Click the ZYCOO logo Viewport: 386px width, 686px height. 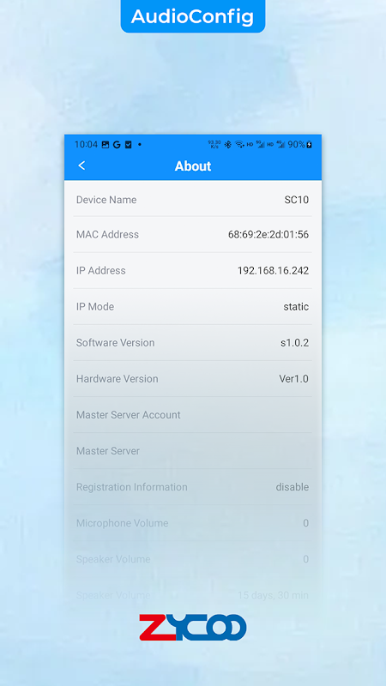[193, 628]
